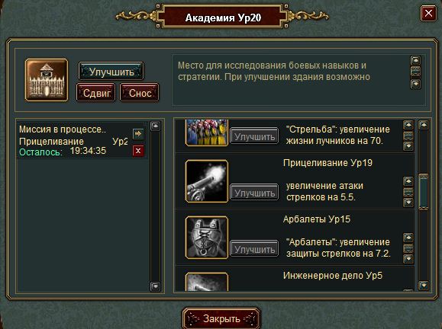Viewport: 442px width, 329px height.
Task: Click the Прицеливание cannon skill icon
Action: [x=207, y=181]
